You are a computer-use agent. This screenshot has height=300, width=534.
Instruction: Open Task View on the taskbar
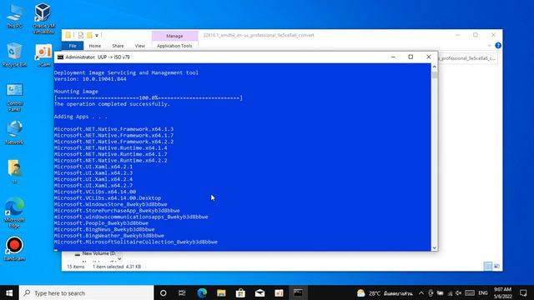182,292
